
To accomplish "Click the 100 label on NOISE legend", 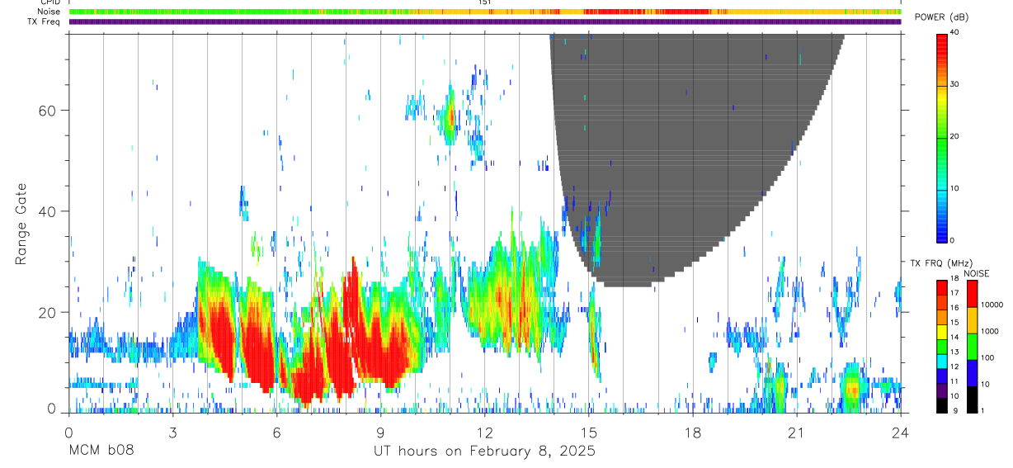I will click(989, 357).
